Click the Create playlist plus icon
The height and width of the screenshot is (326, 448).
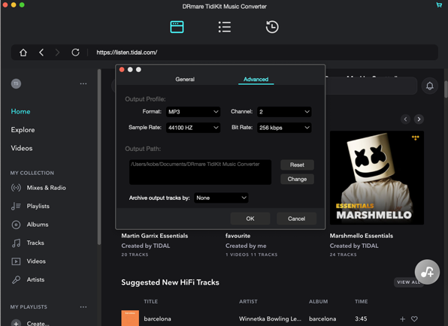[x=16, y=324]
